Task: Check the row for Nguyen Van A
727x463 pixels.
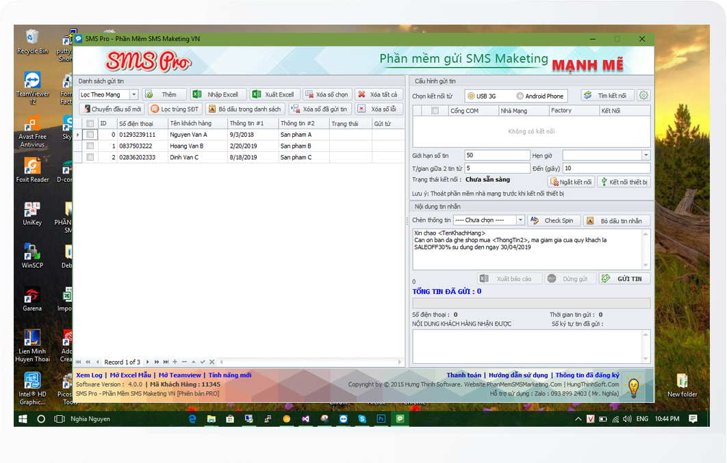Action: [90, 135]
